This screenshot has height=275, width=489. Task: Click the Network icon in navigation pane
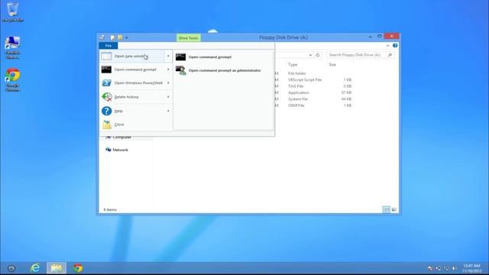pyautogui.click(x=108, y=150)
